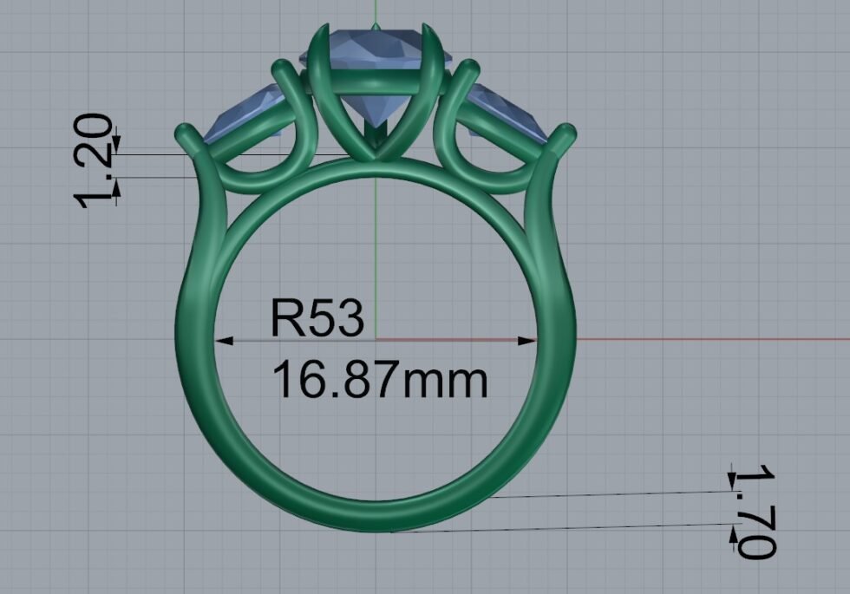The width and height of the screenshot is (850, 594).
Task: Click the upper arrow of 1.70 dimension
Action: point(733,478)
